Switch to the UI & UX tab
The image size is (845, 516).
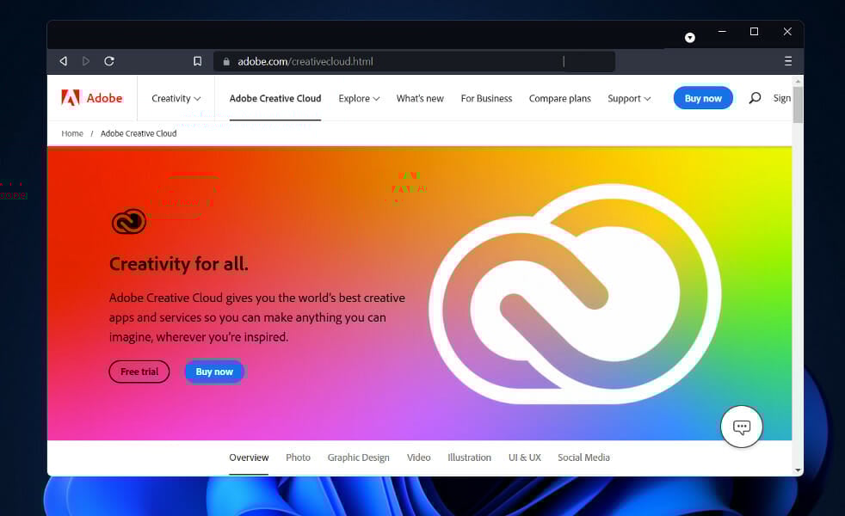(x=525, y=458)
